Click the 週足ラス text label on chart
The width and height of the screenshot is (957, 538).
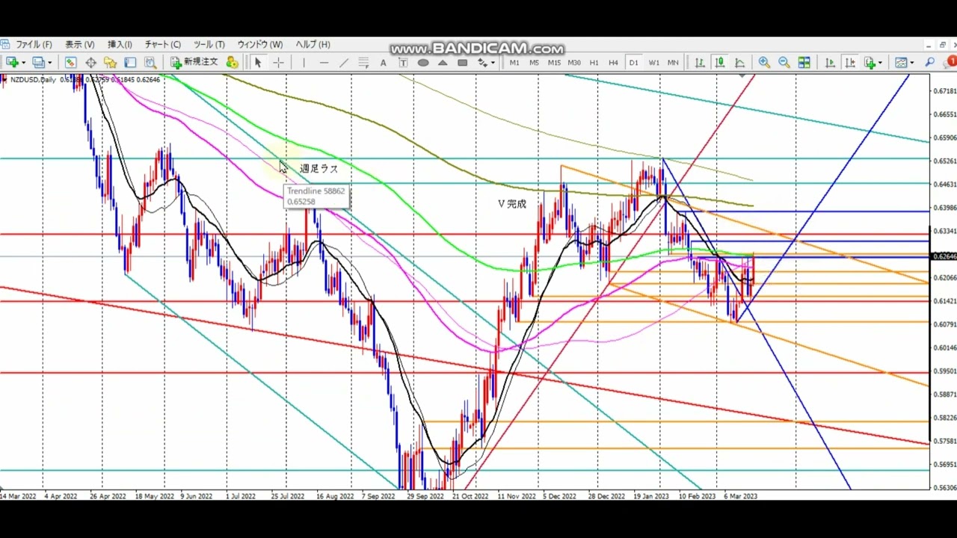[319, 169]
